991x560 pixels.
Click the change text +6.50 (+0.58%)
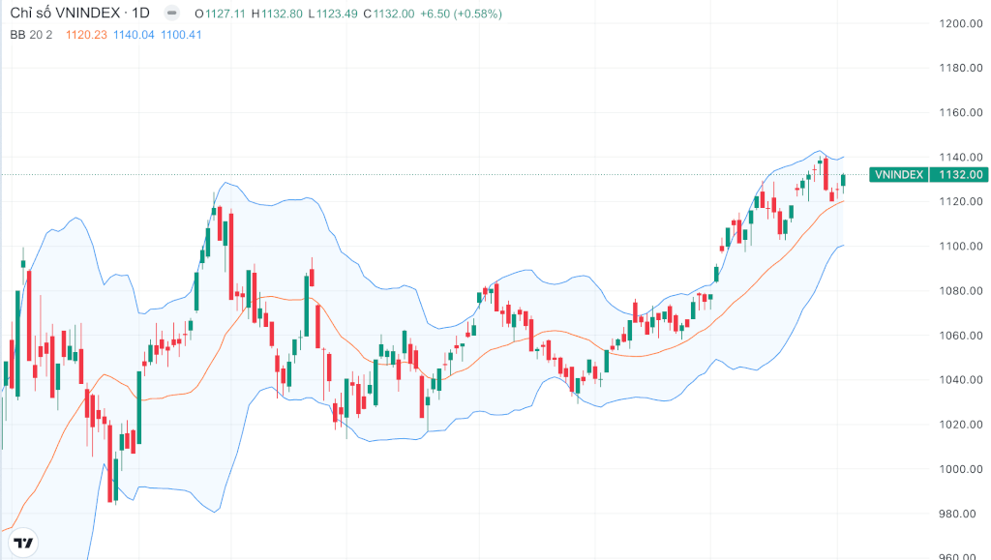[x=462, y=14]
